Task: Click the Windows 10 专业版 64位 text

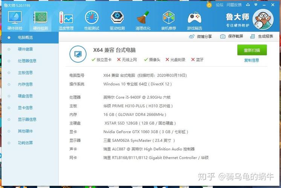Action: 137,84
